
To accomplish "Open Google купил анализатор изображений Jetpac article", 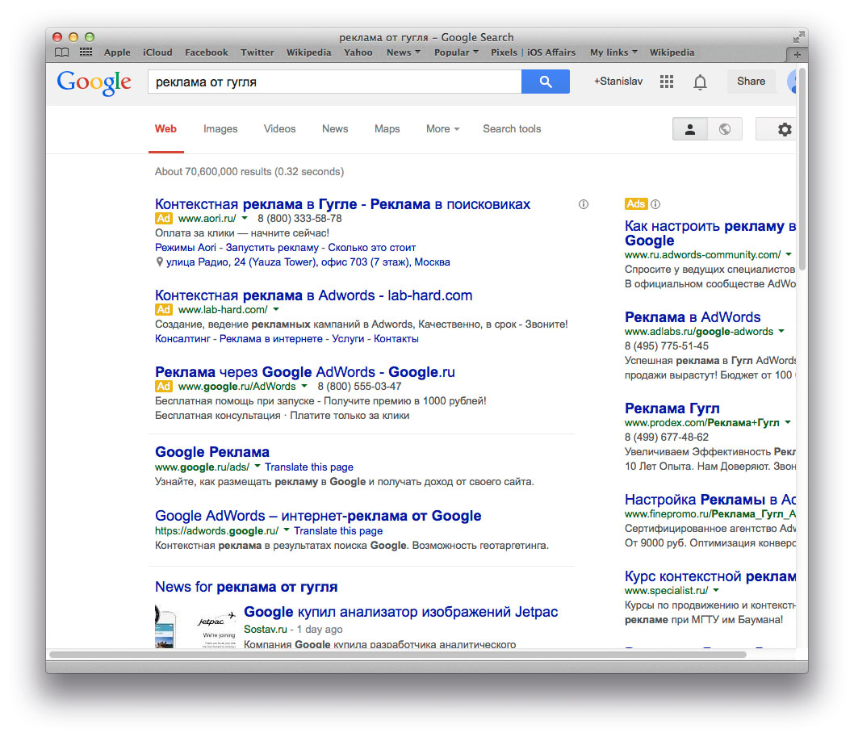I will pyautogui.click(x=401, y=612).
